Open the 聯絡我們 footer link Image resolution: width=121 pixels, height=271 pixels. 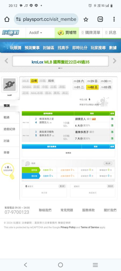(45, 210)
